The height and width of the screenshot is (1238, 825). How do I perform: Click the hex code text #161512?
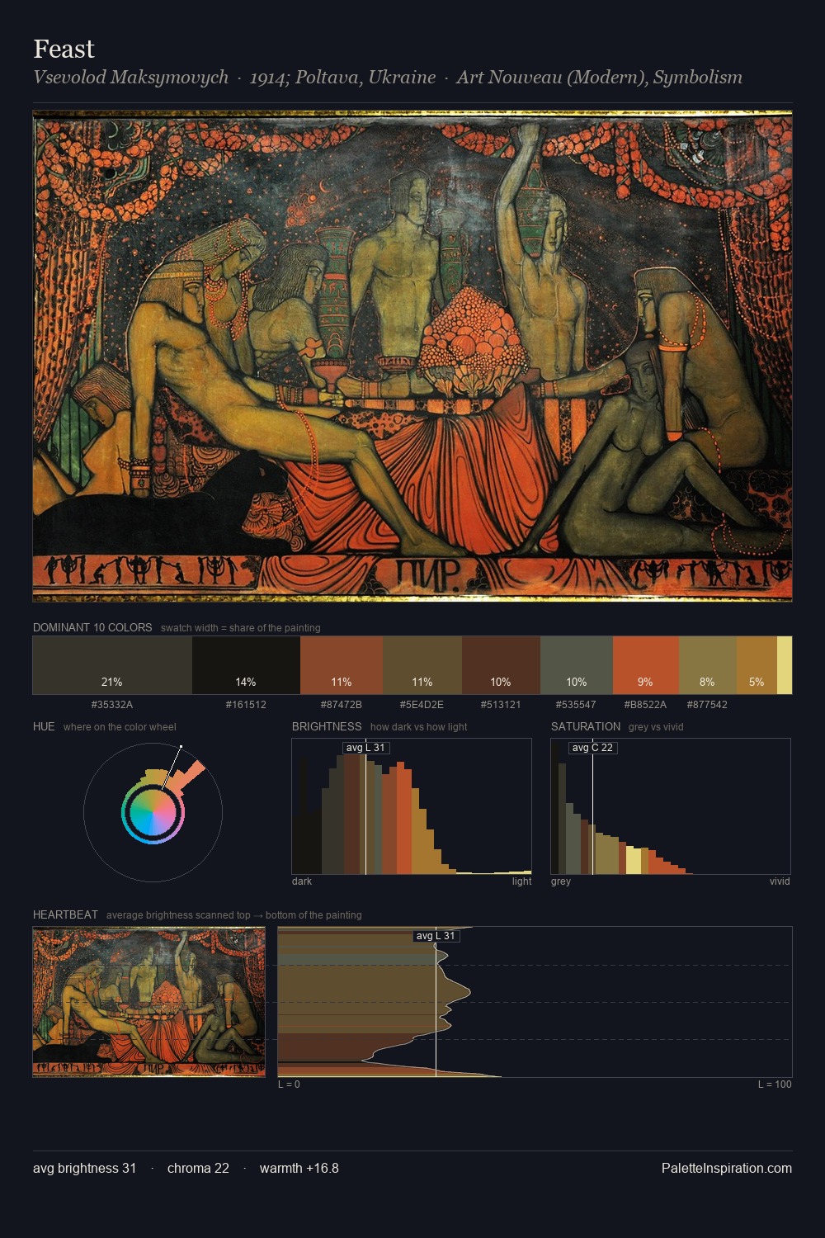[x=246, y=705]
